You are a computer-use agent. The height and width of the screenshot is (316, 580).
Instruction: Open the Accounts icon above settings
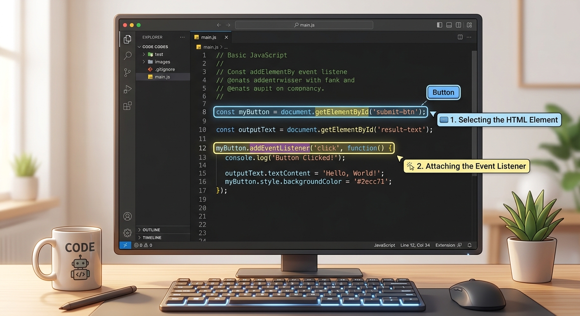127,216
